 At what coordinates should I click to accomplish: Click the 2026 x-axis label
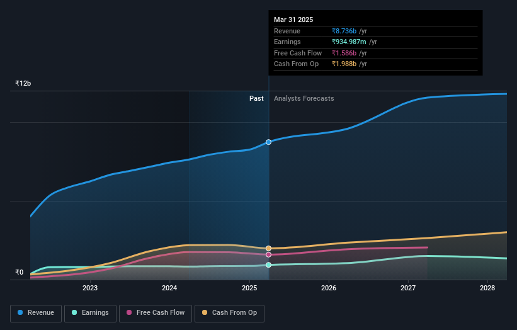(329, 288)
